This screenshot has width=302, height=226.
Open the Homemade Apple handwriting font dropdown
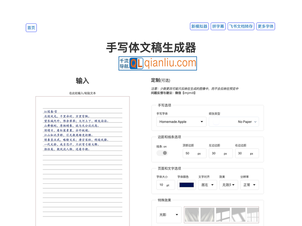point(180,121)
